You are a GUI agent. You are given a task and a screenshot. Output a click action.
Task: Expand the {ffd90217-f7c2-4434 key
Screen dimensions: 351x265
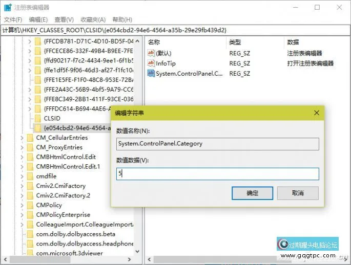click(x=30, y=60)
